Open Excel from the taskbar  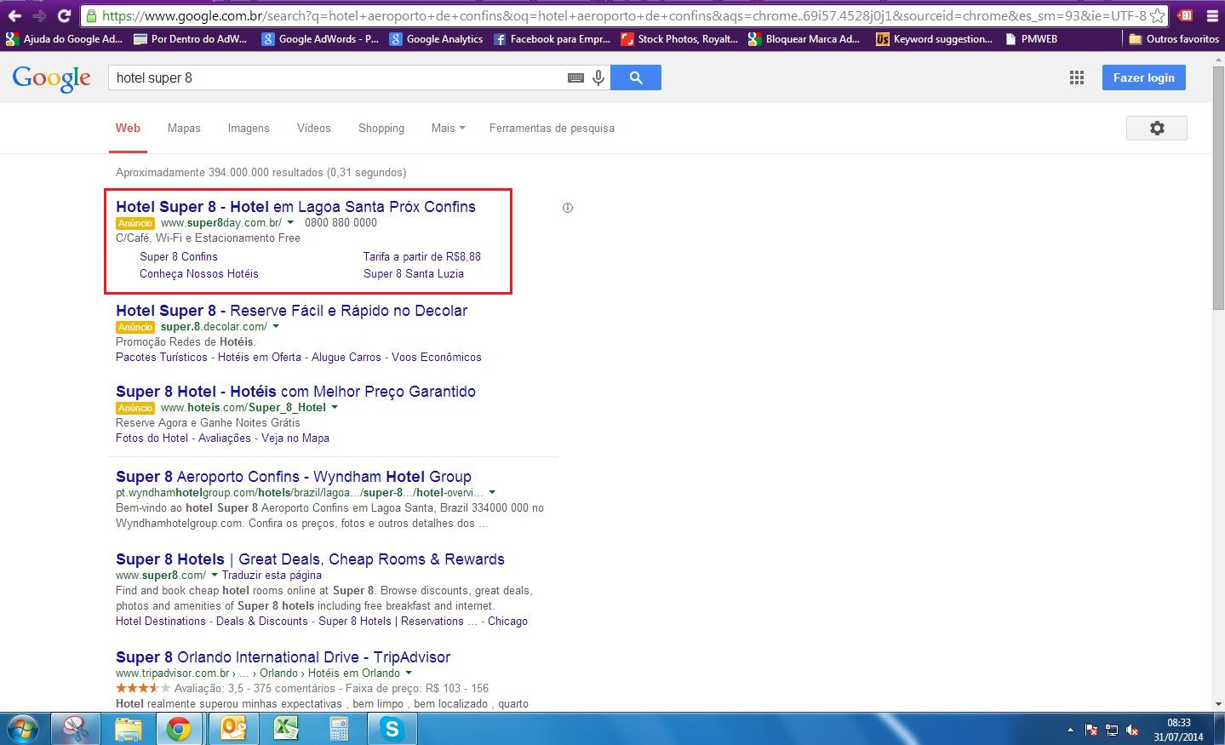coord(286,729)
